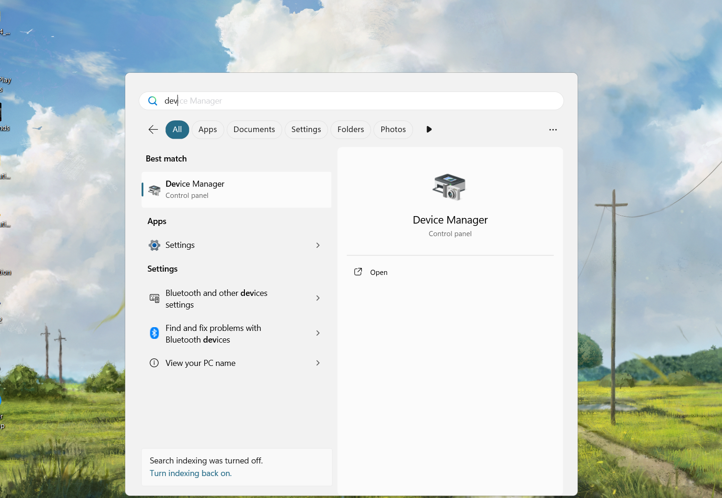Open the ellipsis options menu
This screenshot has width=722, height=498.
(553, 129)
